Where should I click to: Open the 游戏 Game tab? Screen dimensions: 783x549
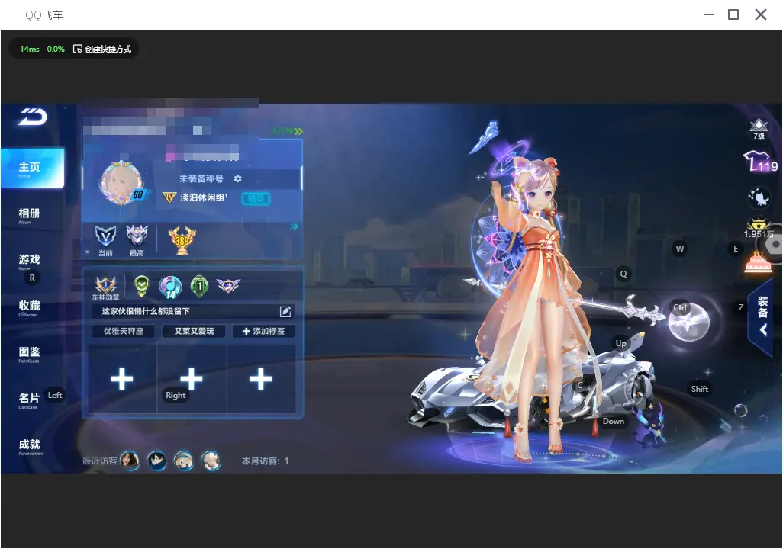pos(29,261)
